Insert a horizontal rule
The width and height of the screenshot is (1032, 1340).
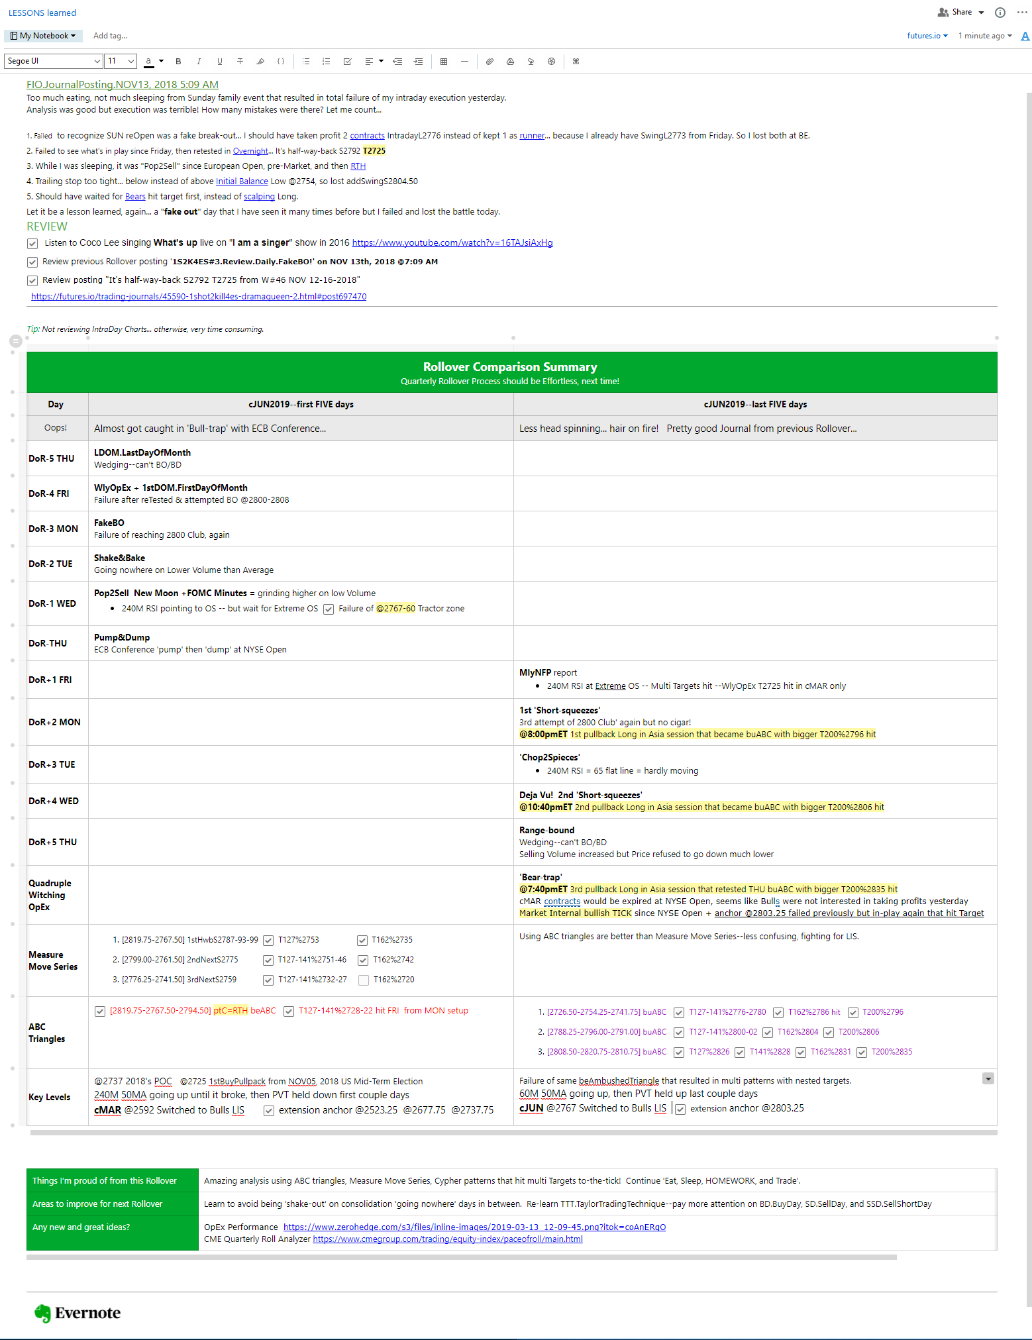point(464,62)
